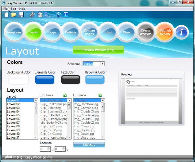The width and height of the screenshot is (195, 162).
Task: Select Clip_Chemical.png in the Theme list
Action: click(x=54, y=137)
